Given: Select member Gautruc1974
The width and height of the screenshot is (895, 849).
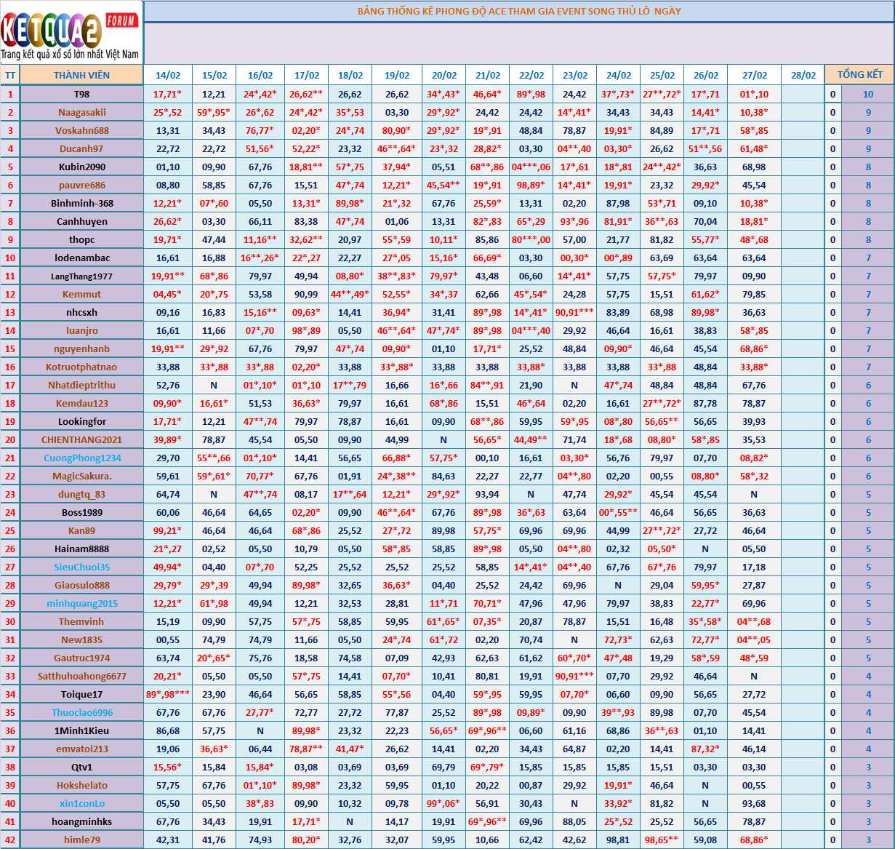Looking at the screenshot, I should 81,658.
